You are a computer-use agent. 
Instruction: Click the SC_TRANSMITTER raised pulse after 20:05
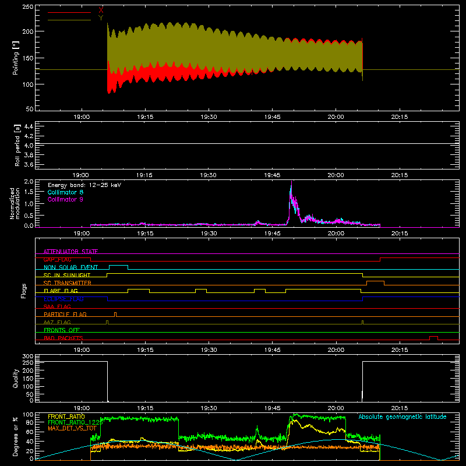point(375,283)
